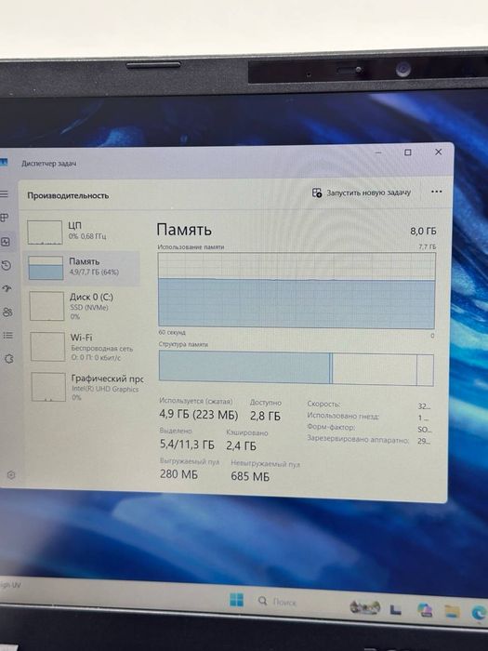
Task: Select the Wi-Fi performance item
Action: pyautogui.click(x=86, y=347)
